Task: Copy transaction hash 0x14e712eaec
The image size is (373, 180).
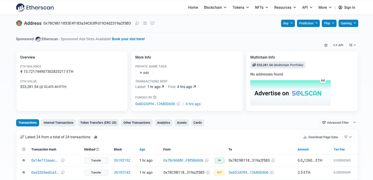Action: tap(63, 160)
